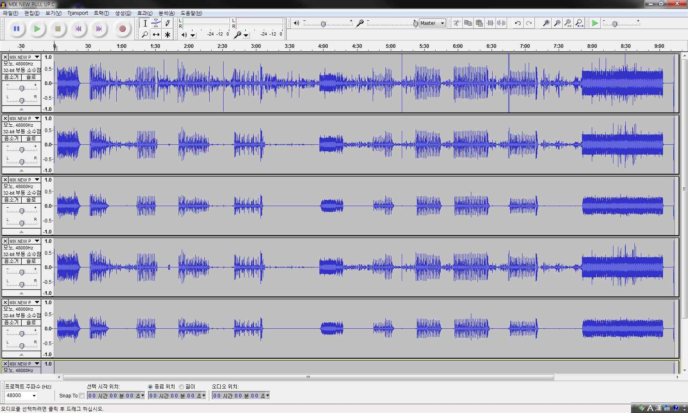The image size is (688, 413).
Task: Click first track's gain slider knob
Action: coord(22,88)
